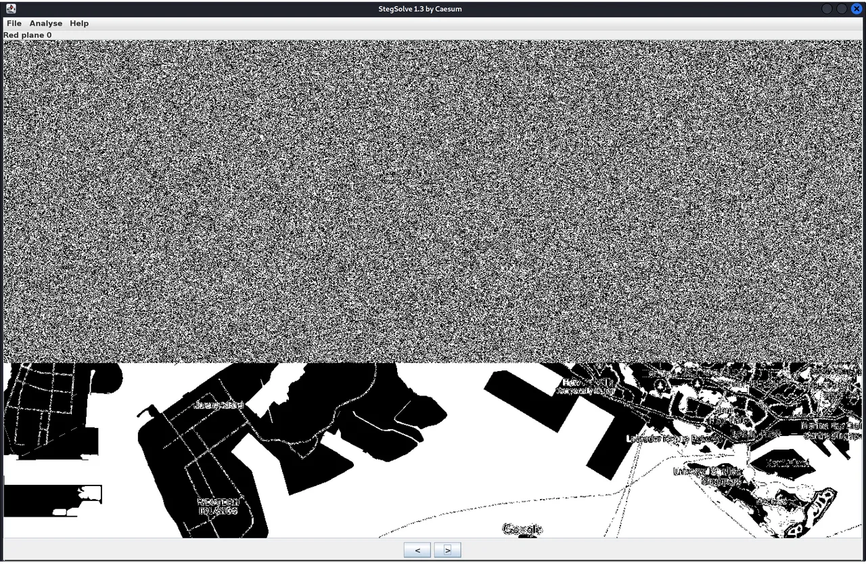Viewport: 866px width, 564px height.
Task: Click the Google logo watermark on map
Action: [x=522, y=529]
